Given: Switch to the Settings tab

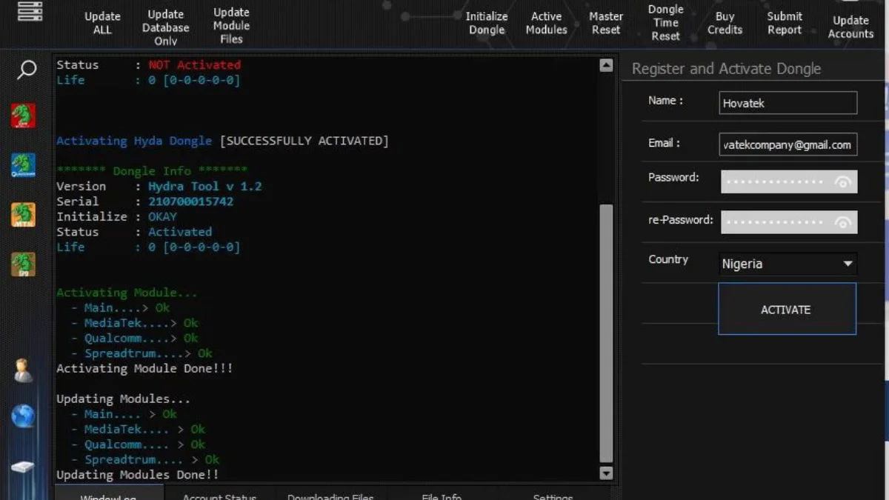Looking at the screenshot, I should [553, 496].
